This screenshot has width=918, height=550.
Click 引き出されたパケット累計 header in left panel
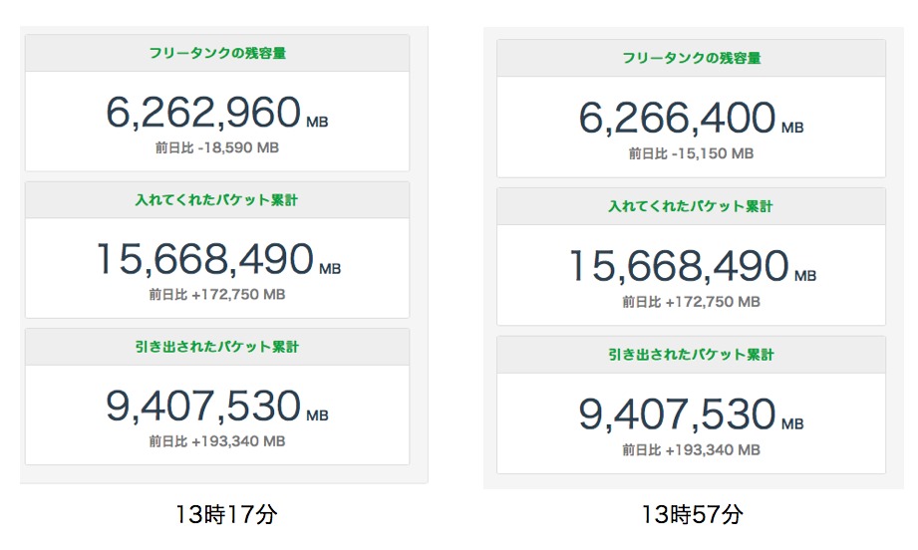point(216,347)
